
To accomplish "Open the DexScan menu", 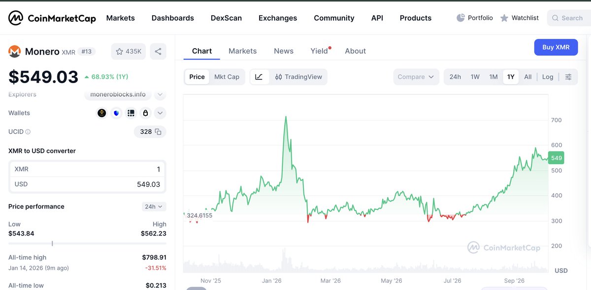I will pyautogui.click(x=227, y=18).
